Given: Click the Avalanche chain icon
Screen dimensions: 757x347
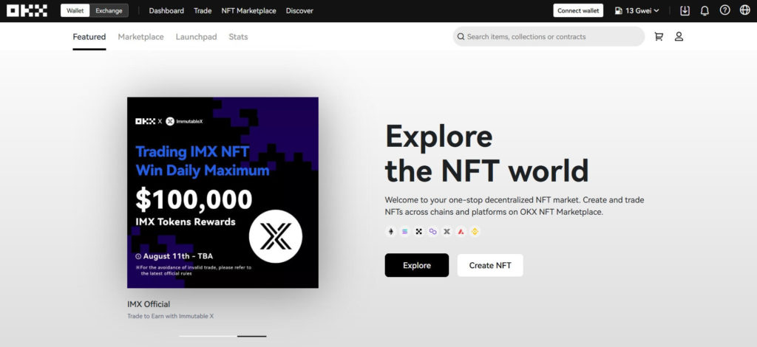Looking at the screenshot, I should 461,232.
